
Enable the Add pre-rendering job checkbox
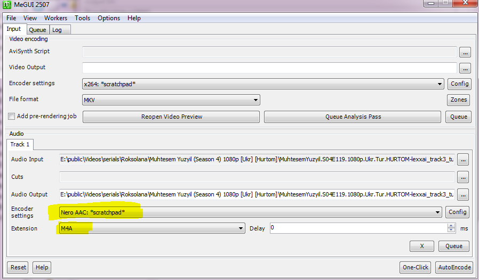(12, 117)
